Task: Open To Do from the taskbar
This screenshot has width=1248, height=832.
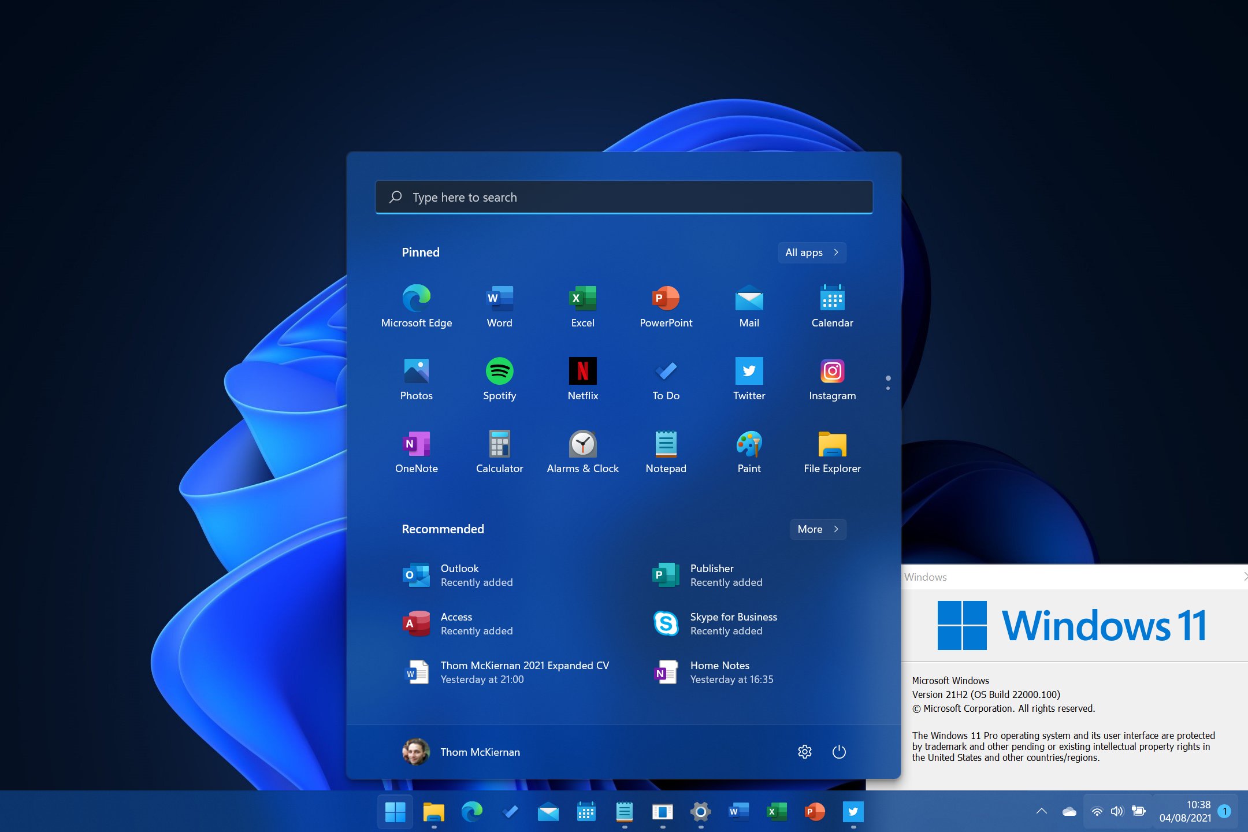Action: click(510, 812)
